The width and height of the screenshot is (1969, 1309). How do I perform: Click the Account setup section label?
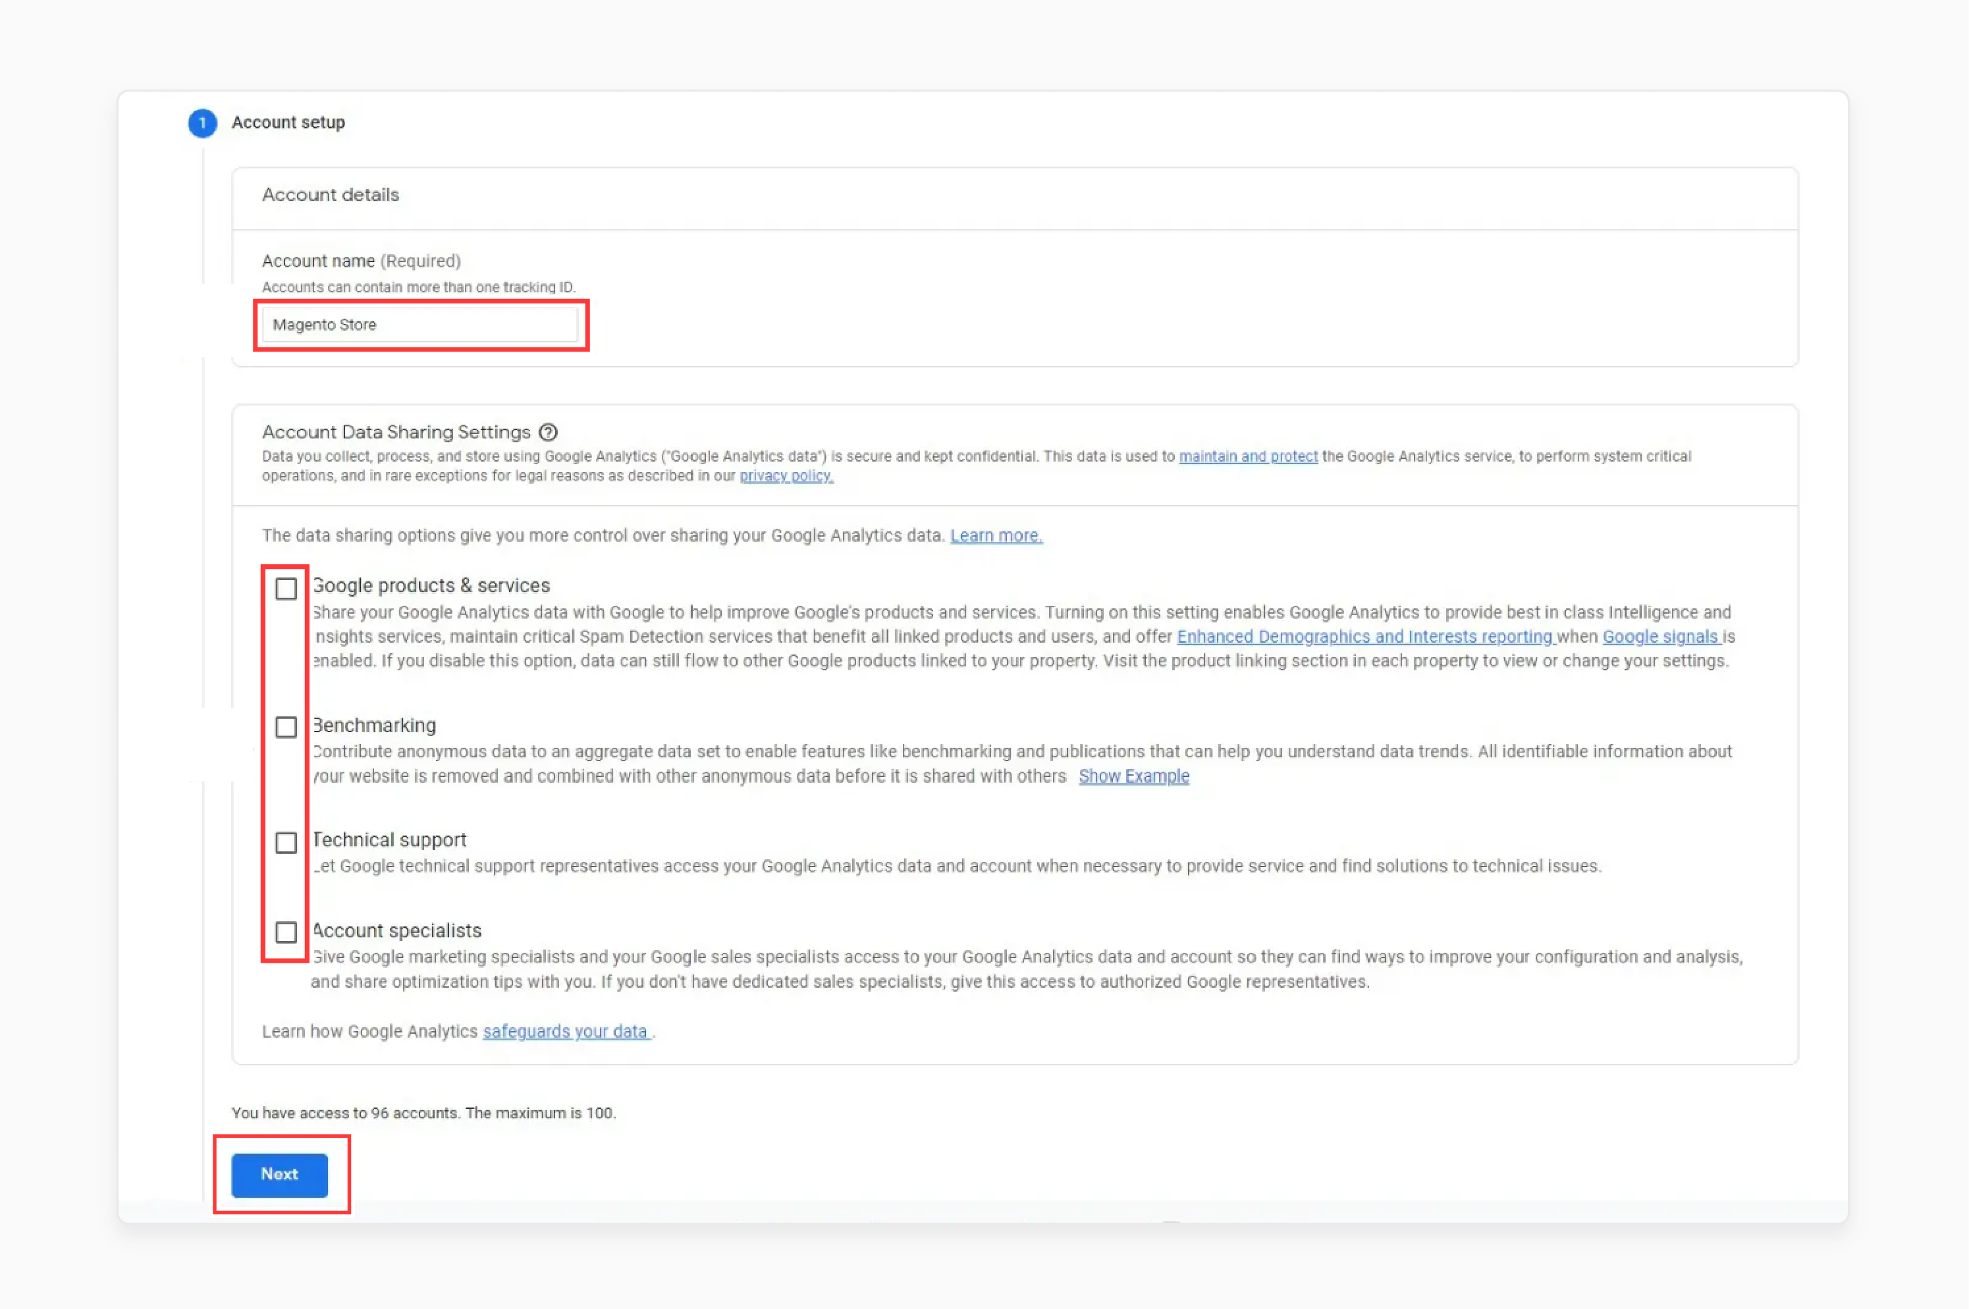tap(287, 122)
